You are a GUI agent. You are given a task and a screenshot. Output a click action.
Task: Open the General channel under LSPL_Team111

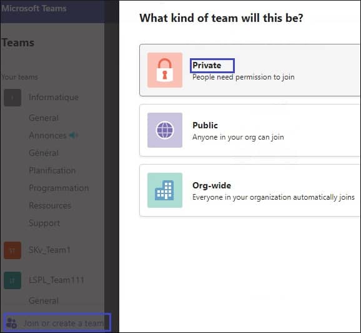[44, 300]
